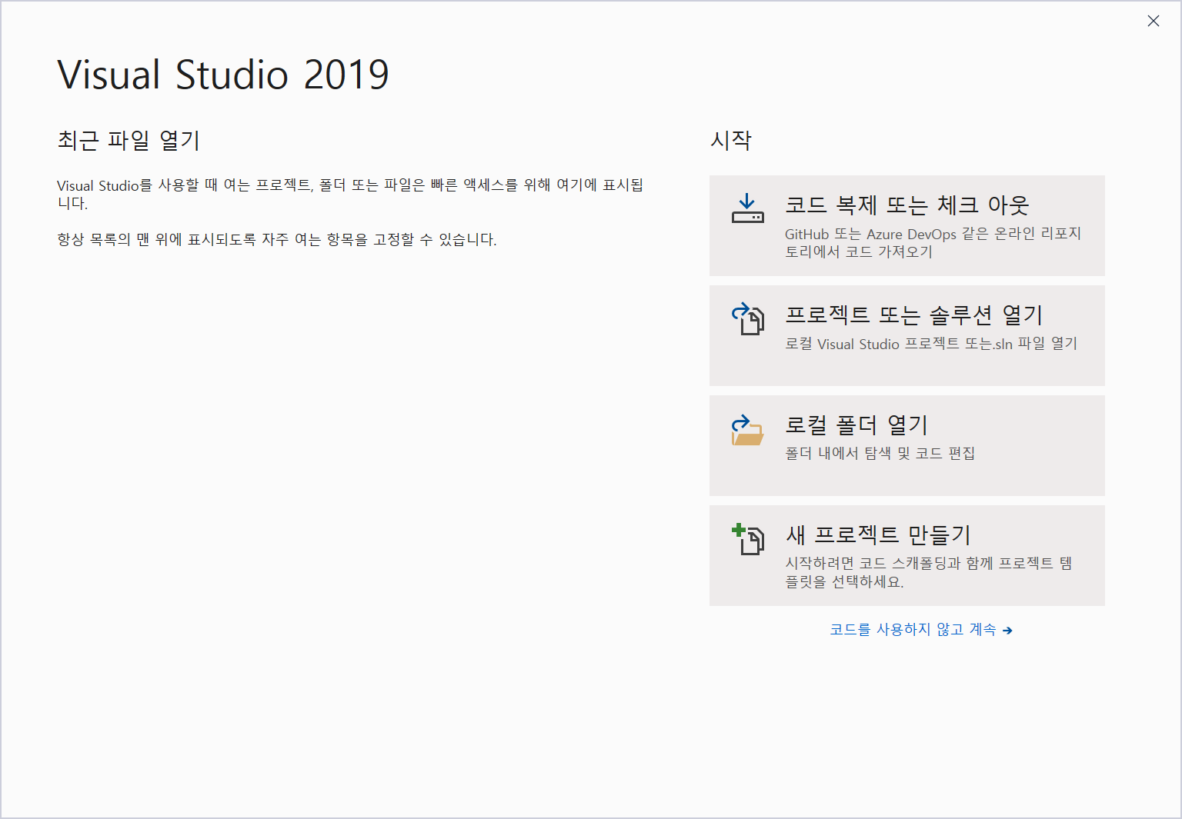Follow the 코드를 사용하지 않고 계속 link
This screenshot has height=819, width=1182.
tap(921, 630)
